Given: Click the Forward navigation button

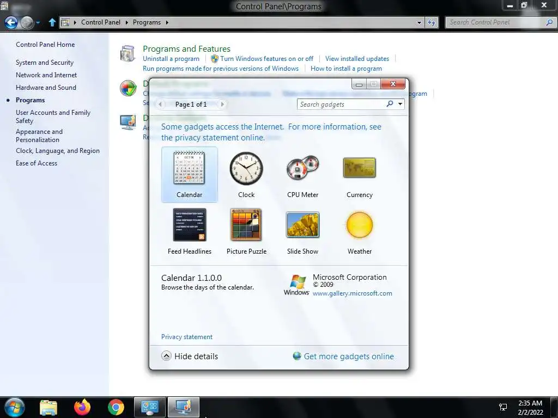Looking at the screenshot, I should (x=27, y=22).
